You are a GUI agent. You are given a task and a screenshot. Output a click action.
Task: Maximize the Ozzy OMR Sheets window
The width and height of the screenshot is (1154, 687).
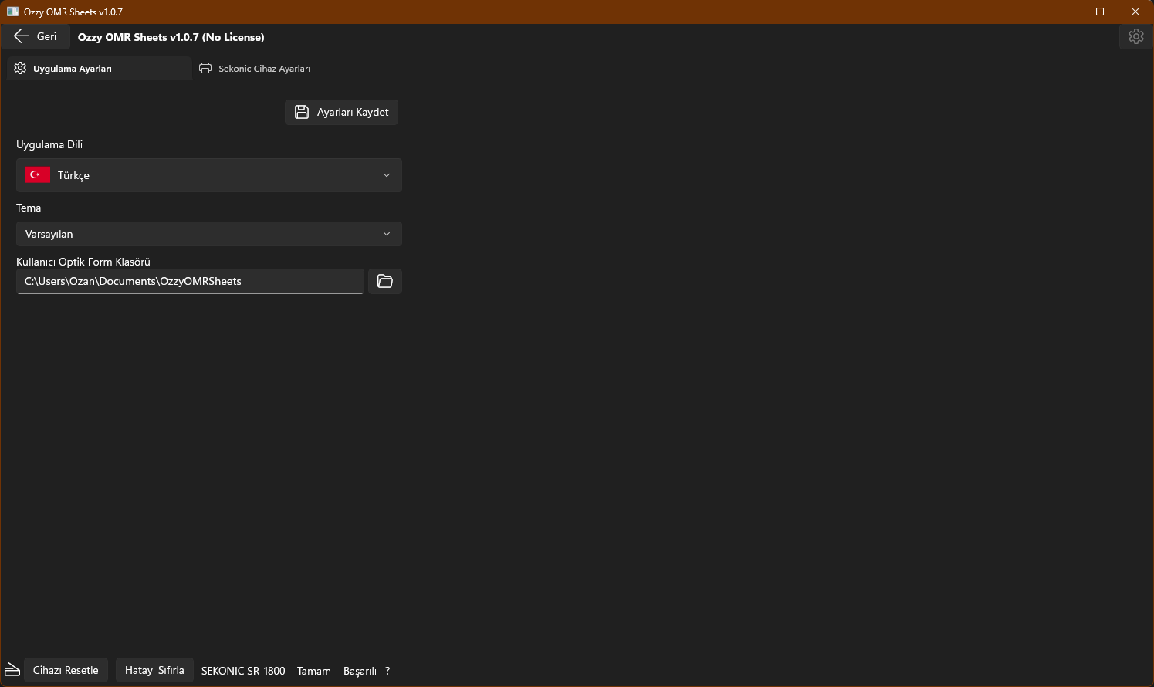[x=1100, y=12]
